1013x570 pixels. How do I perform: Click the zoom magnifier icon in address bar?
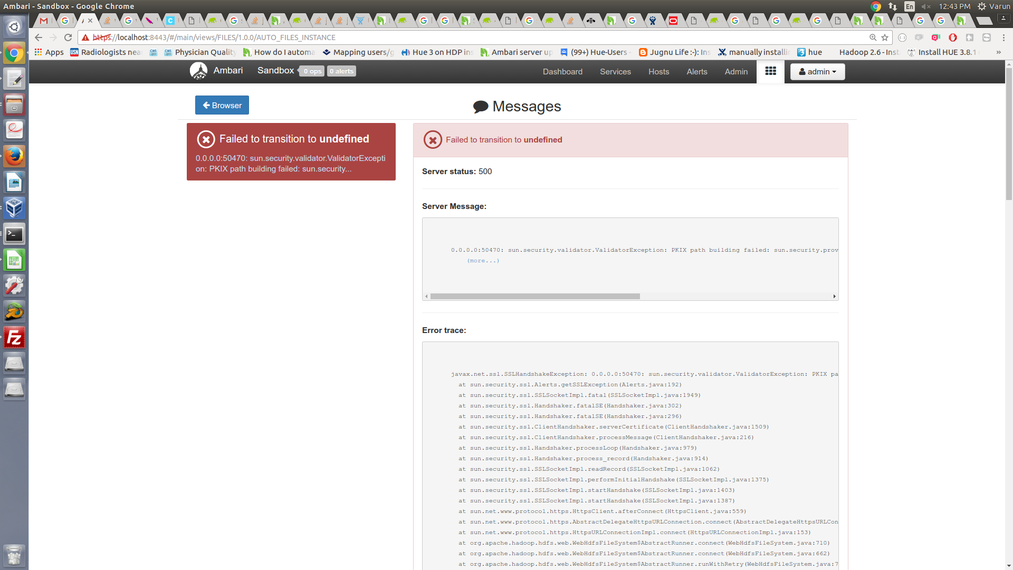(872, 37)
